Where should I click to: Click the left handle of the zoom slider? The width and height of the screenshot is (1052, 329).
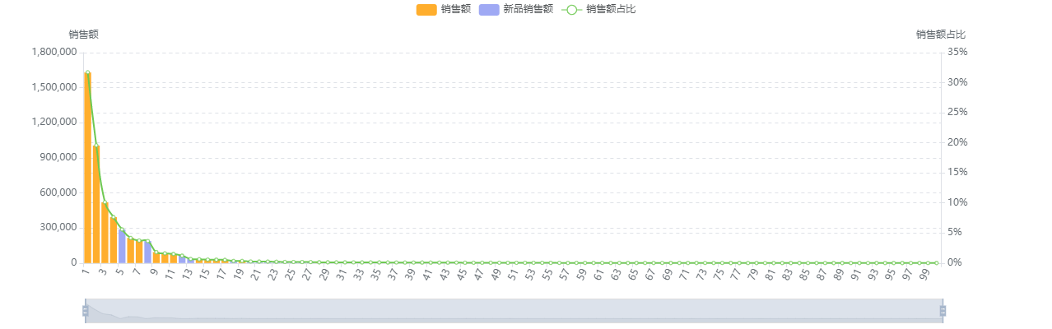point(85,310)
